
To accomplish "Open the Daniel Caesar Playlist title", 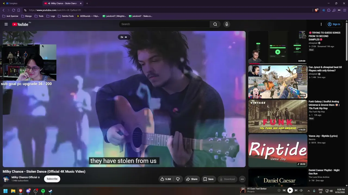I will tap(324, 172).
